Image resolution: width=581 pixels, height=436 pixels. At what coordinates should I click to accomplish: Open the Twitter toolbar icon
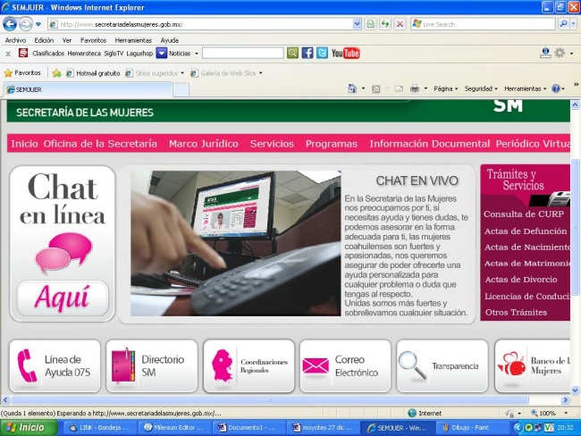[321, 54]
